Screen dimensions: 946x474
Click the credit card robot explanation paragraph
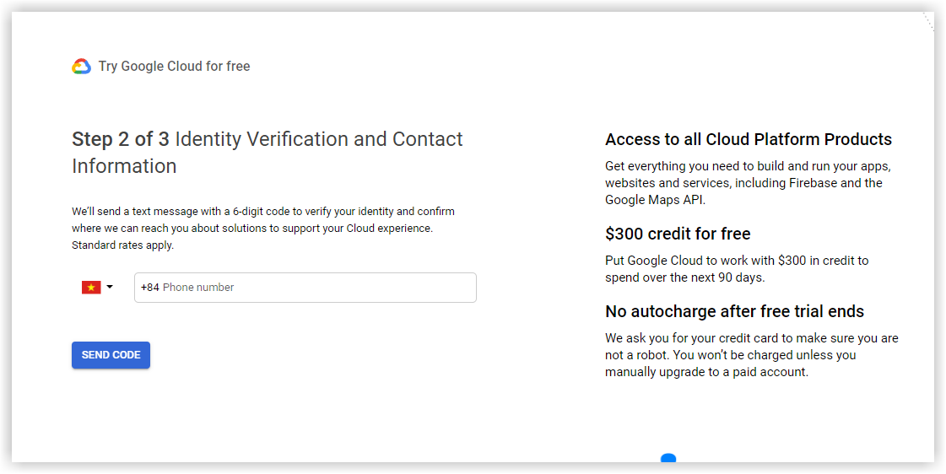(x=752, y=355)
